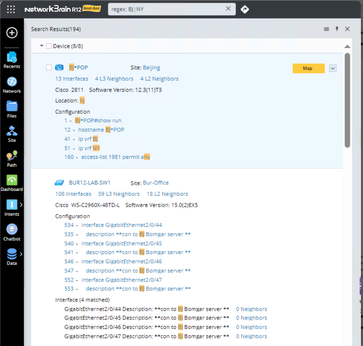The width and height of the screenshot is (363, 346).
Task: Open Dashboard from the sidebar
Action: (x=12, y=183)
